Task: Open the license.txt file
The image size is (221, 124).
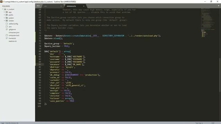Action: click(12, 38)
